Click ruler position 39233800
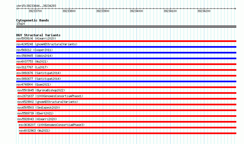 69,11
